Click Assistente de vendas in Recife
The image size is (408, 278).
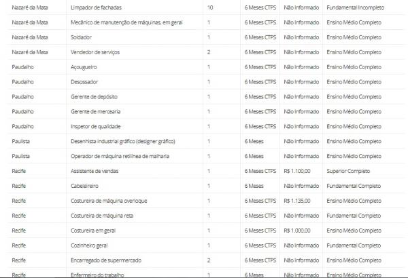(95, 171)
